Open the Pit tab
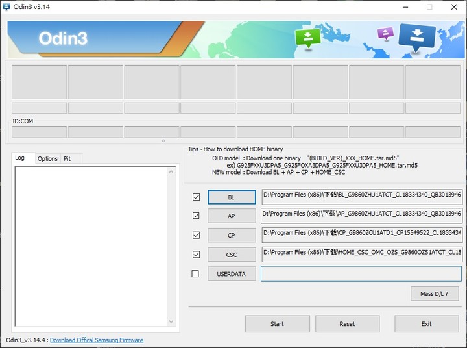The height and width of the screenshot is (348, 467). click(x=71, y=158)
